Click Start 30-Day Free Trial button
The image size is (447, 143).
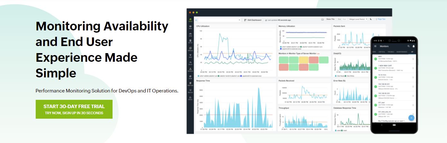74,109
